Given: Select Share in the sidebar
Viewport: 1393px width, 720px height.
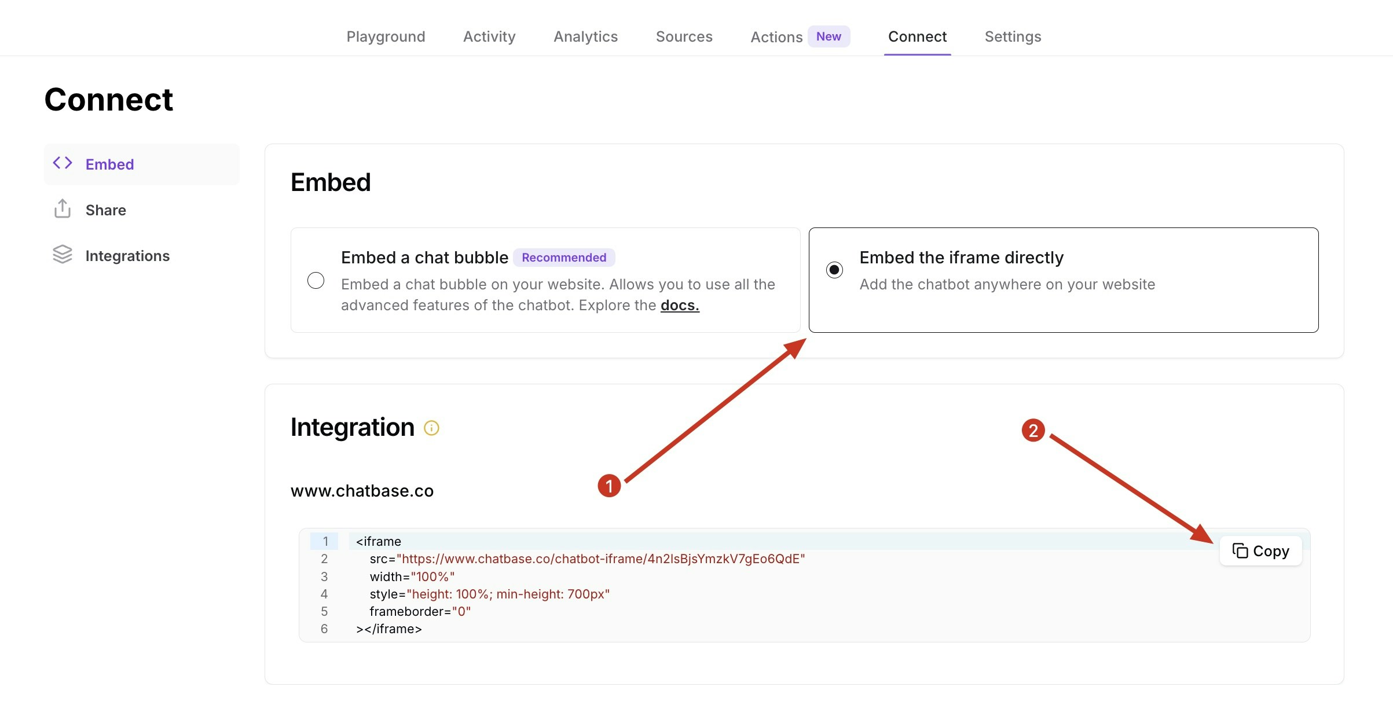Looking at the screenshot, I should pos(105,210).
